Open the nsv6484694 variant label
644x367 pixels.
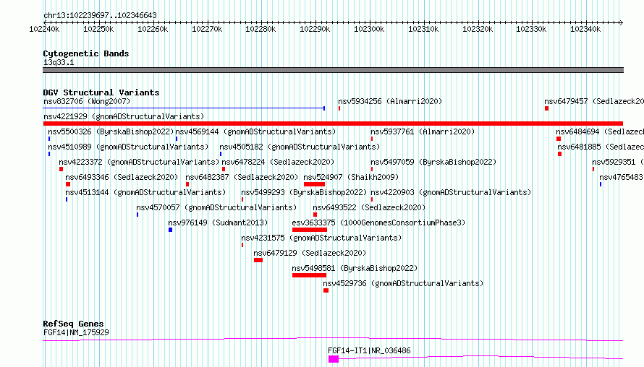600,131
